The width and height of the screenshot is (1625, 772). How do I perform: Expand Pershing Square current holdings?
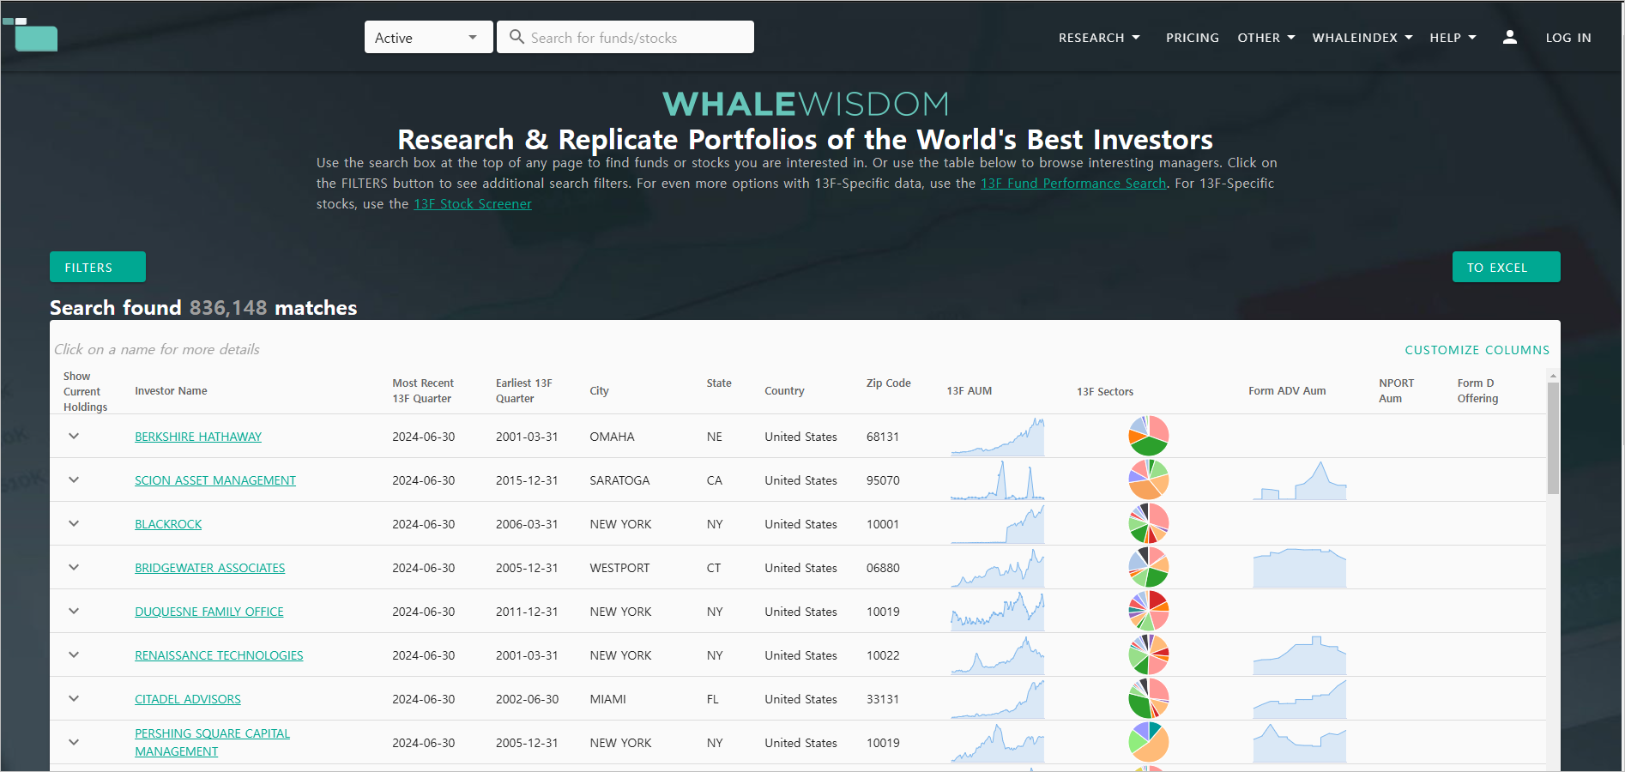click(x=74, y=742)
